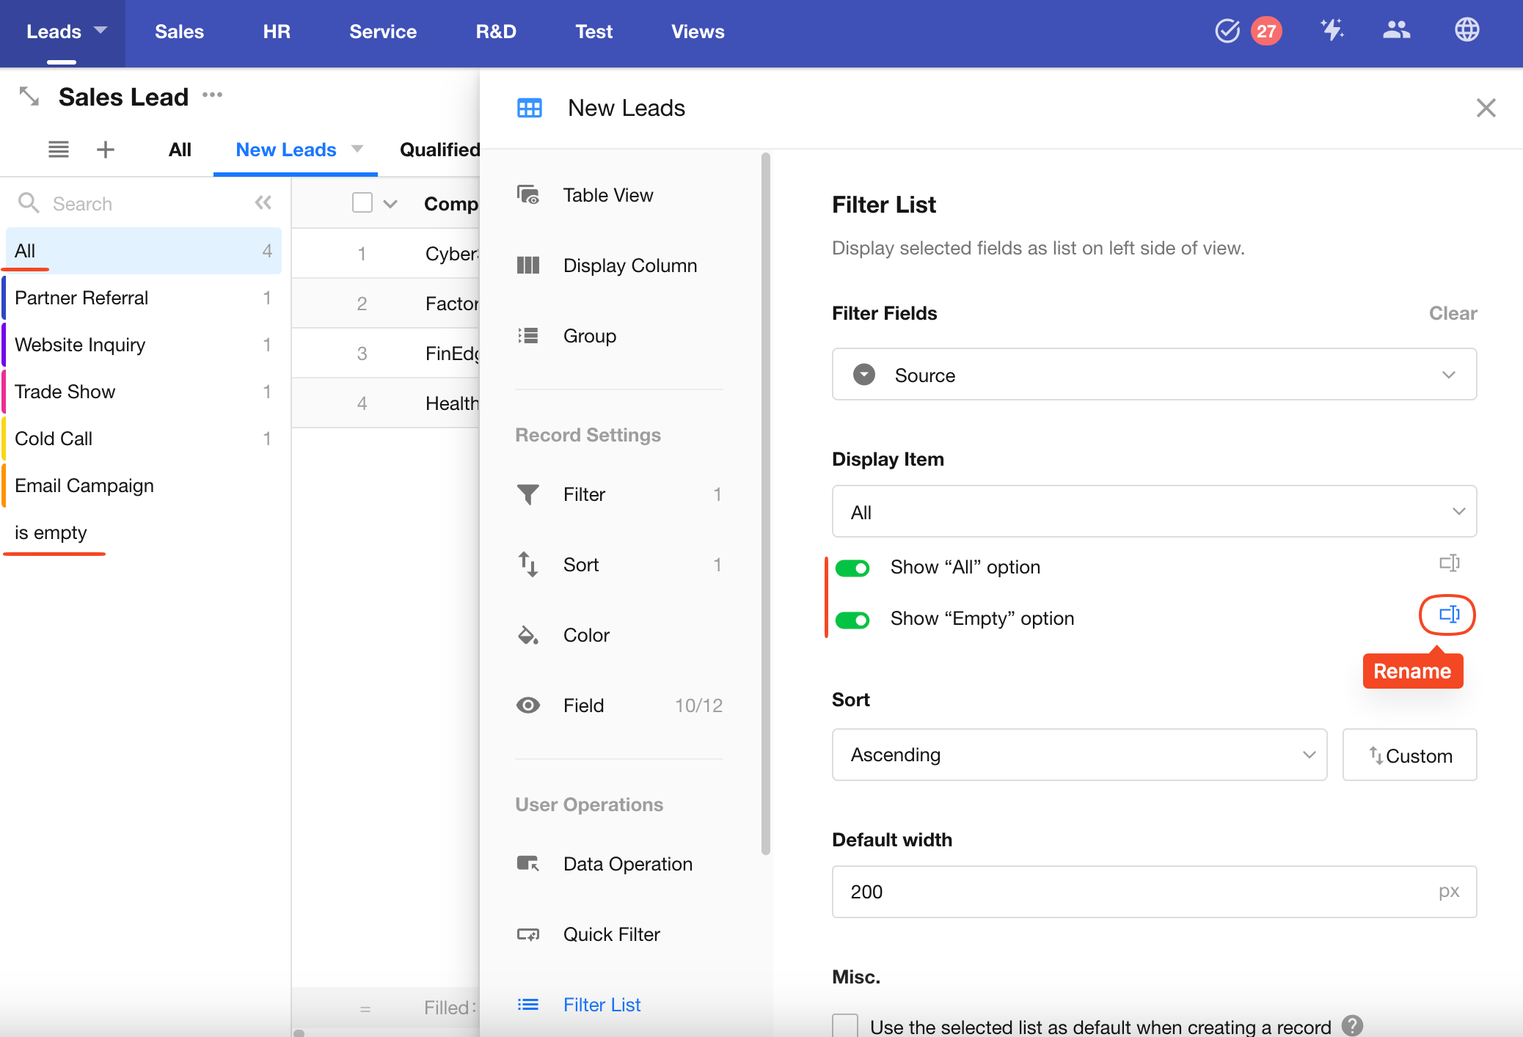Click the Default width 200 input field

pos(1130,892)
